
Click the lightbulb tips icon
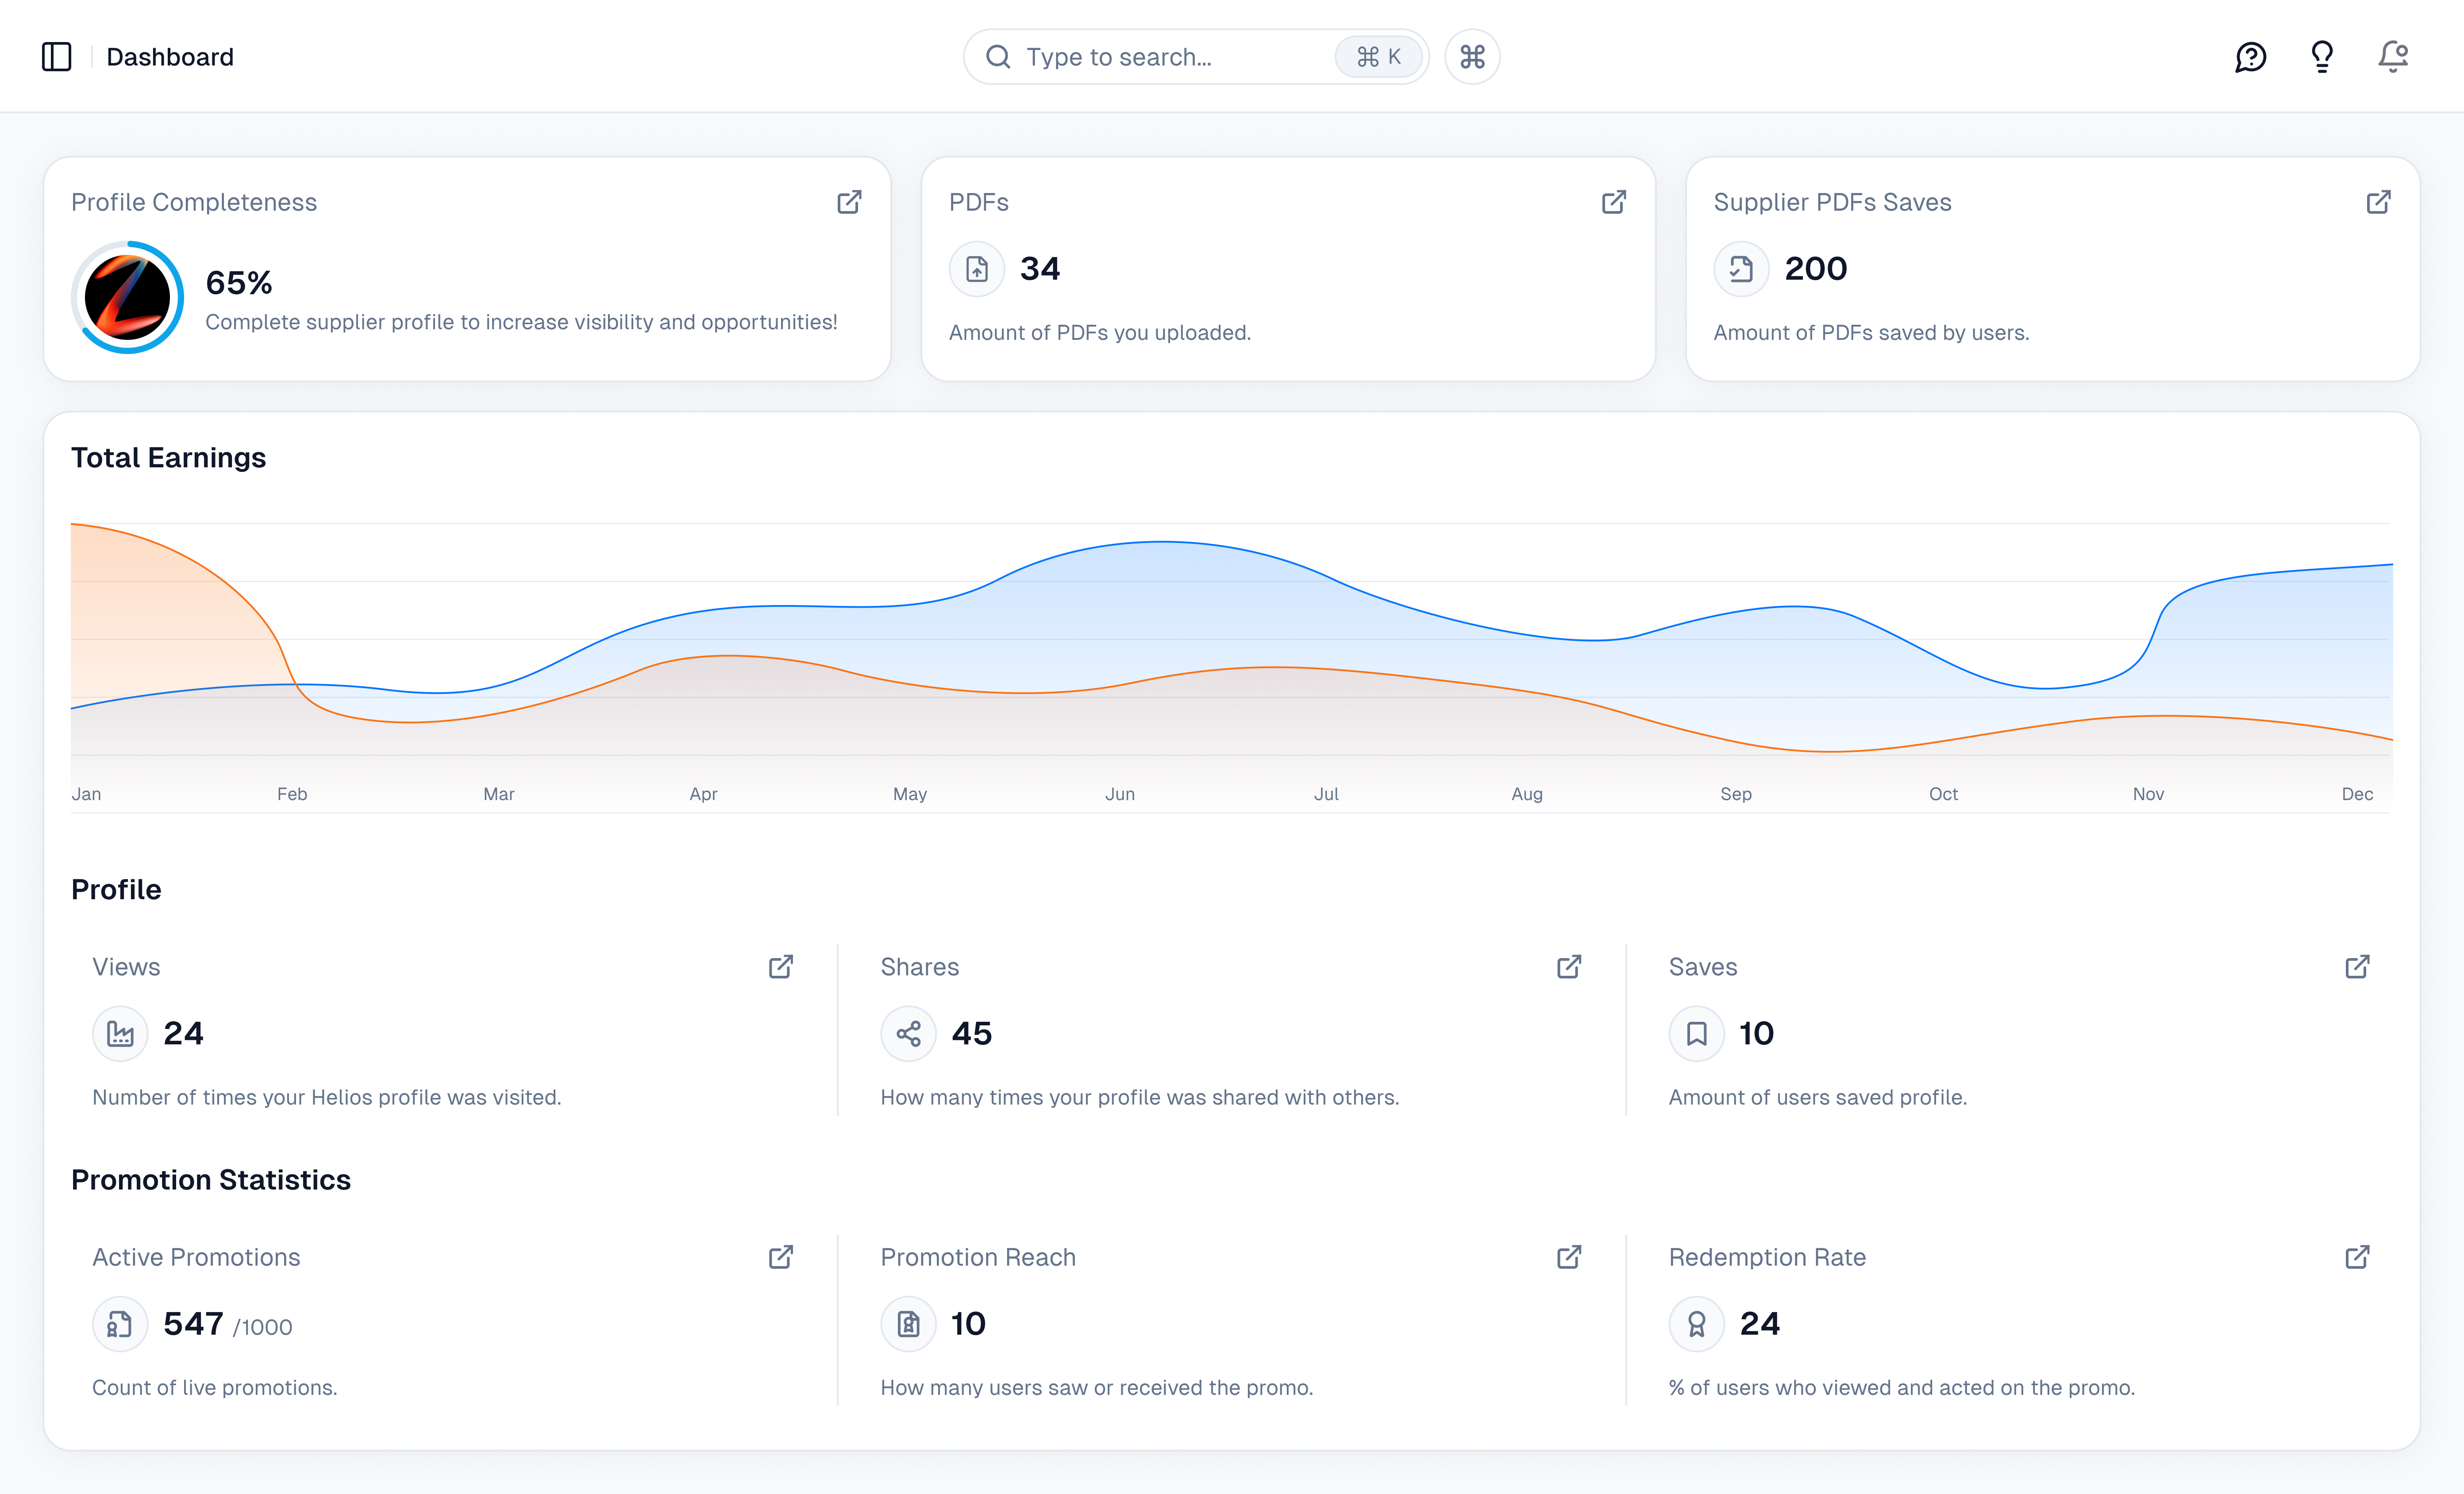[2322, 57]
